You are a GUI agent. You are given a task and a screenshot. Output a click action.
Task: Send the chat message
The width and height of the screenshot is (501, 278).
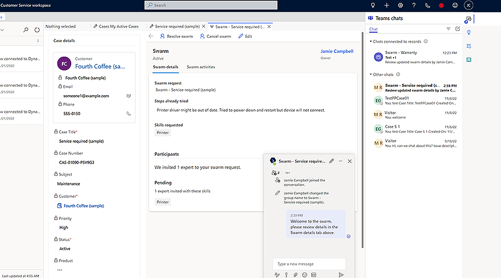pos(341,275)
